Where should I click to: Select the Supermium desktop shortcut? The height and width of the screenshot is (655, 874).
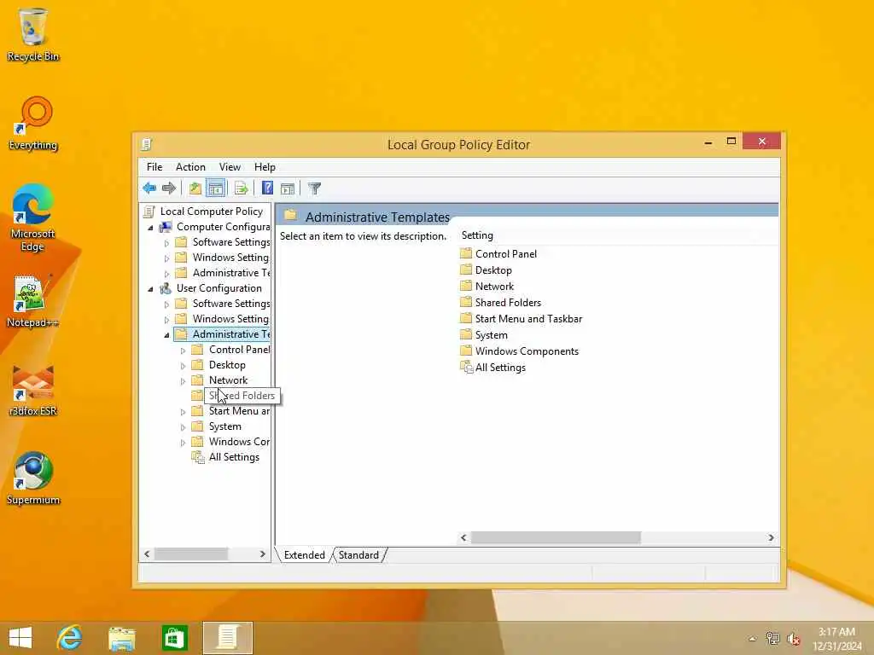click(33, 478)
